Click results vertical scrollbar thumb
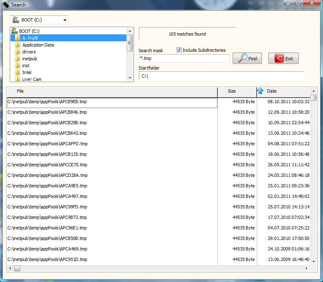 314,98
